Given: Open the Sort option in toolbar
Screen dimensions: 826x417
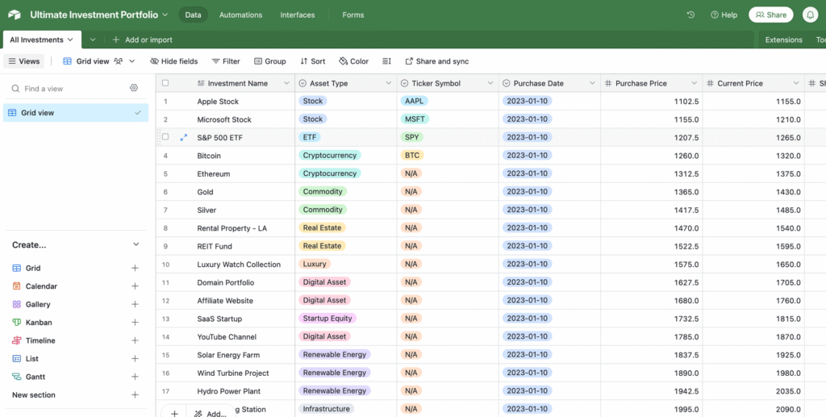Looking at the screenshot, I should point(312,61).
